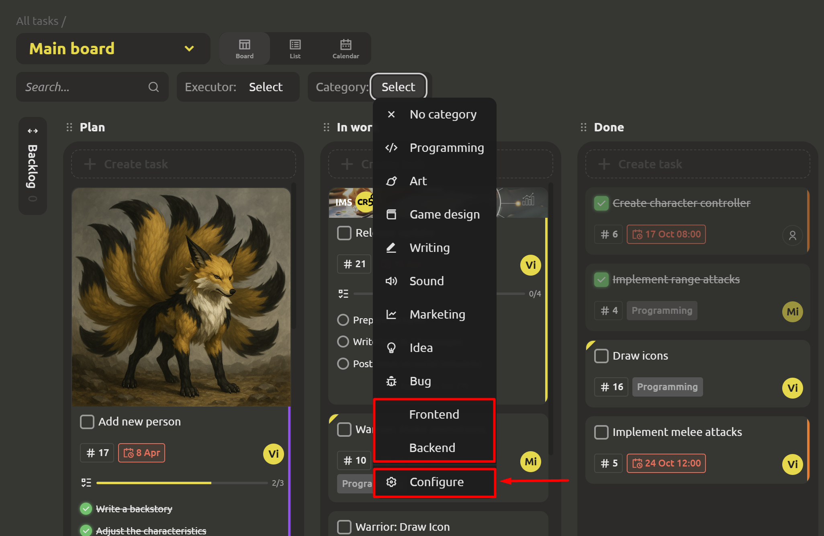Click the Plan column scrollbar
This screenshot has height=536, width=824.
click(294, 256)
